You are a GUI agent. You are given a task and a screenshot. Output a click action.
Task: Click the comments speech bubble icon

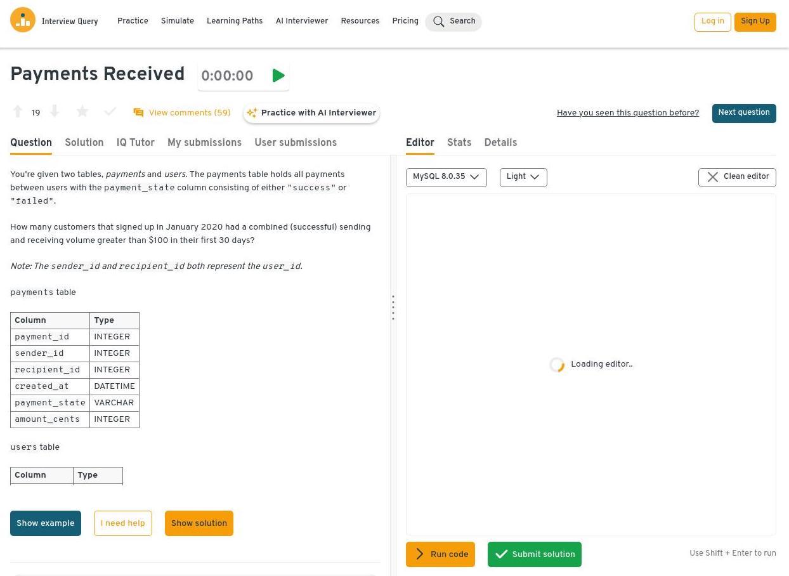pos(138,113)
